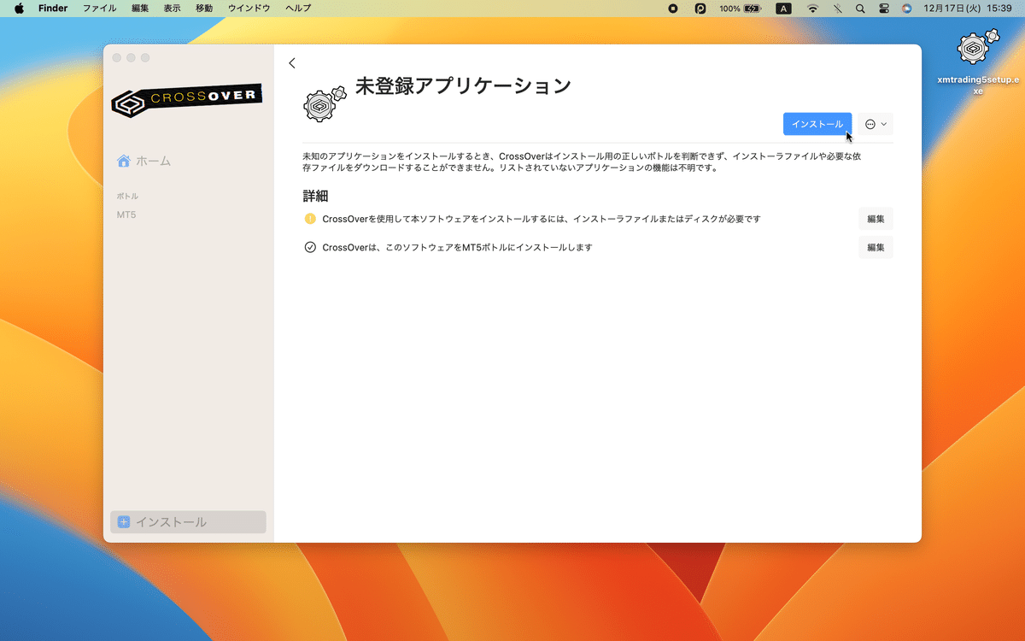Click the checkmark circle icon for the MT5 bottle row
The width and height of the screenshot is (1025, 641).
pos(310,248)
